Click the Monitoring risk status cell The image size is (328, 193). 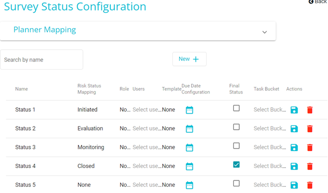(x=91, y=147)
